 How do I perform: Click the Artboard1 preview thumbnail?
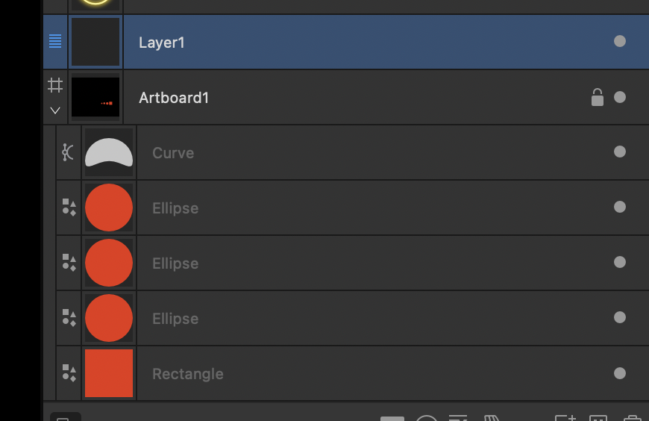coord(95,97)
